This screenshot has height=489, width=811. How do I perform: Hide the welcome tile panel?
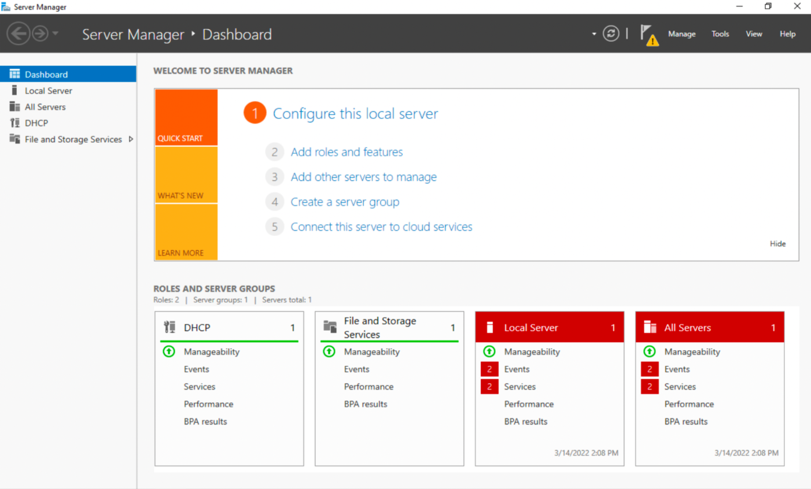777,244
